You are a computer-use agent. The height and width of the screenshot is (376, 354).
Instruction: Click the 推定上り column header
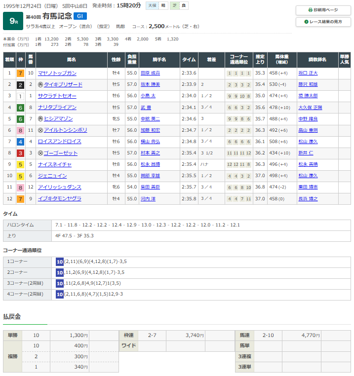coord(260,60)
